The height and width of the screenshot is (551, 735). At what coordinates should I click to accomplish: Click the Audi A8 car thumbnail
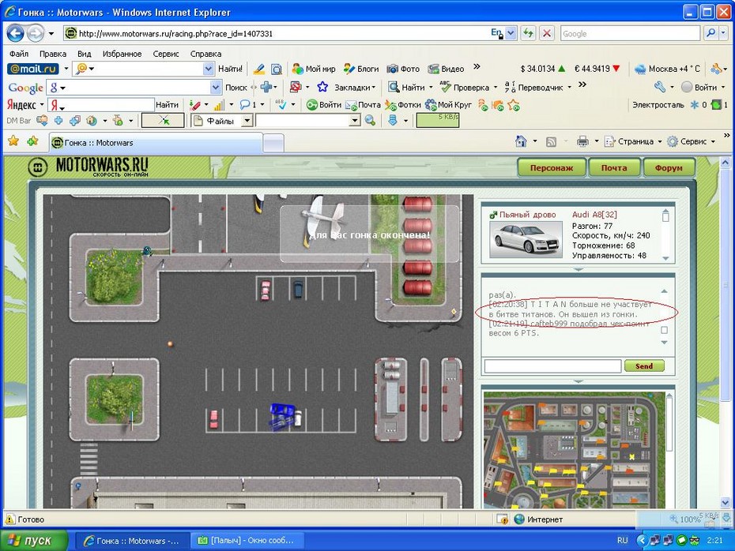tap(526, 240)
